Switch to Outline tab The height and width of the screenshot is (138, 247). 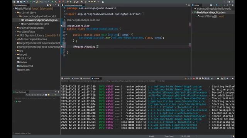(196, 5)
